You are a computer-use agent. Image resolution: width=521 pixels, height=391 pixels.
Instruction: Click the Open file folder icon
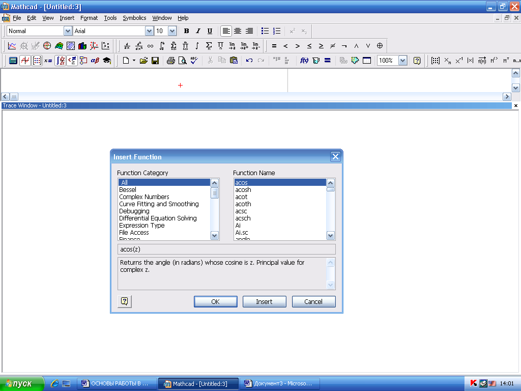coord(143,61)
